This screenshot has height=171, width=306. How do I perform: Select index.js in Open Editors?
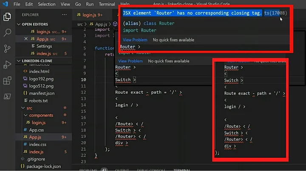click(x=44, y=53)
